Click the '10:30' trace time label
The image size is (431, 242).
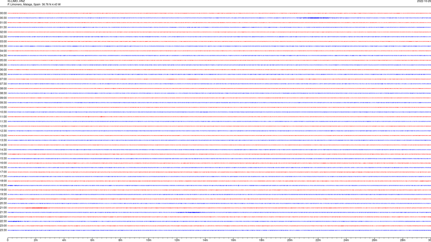[3, 112]
